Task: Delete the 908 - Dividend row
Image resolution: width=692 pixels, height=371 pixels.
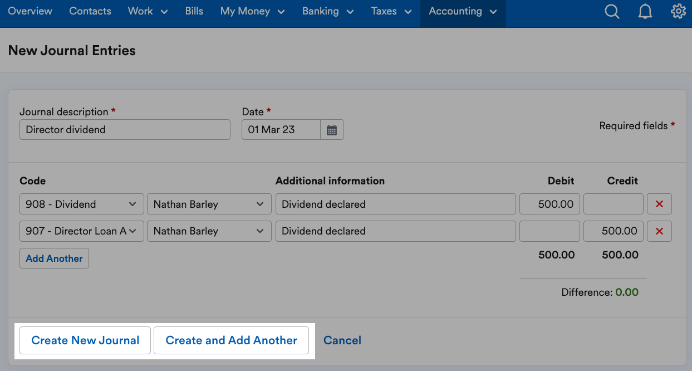Action: click(x=659, y=204)
